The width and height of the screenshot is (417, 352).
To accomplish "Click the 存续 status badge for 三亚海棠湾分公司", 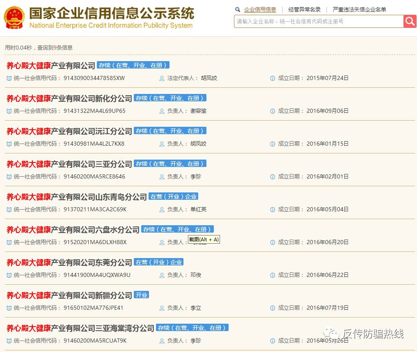I will [192, 328].
